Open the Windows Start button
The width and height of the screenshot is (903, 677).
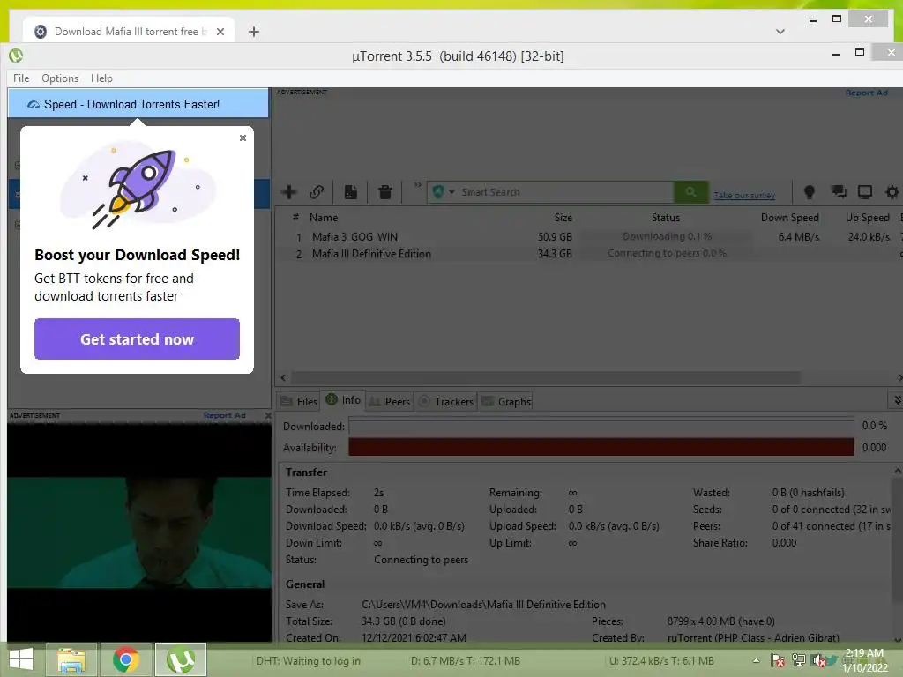(21, 659)
